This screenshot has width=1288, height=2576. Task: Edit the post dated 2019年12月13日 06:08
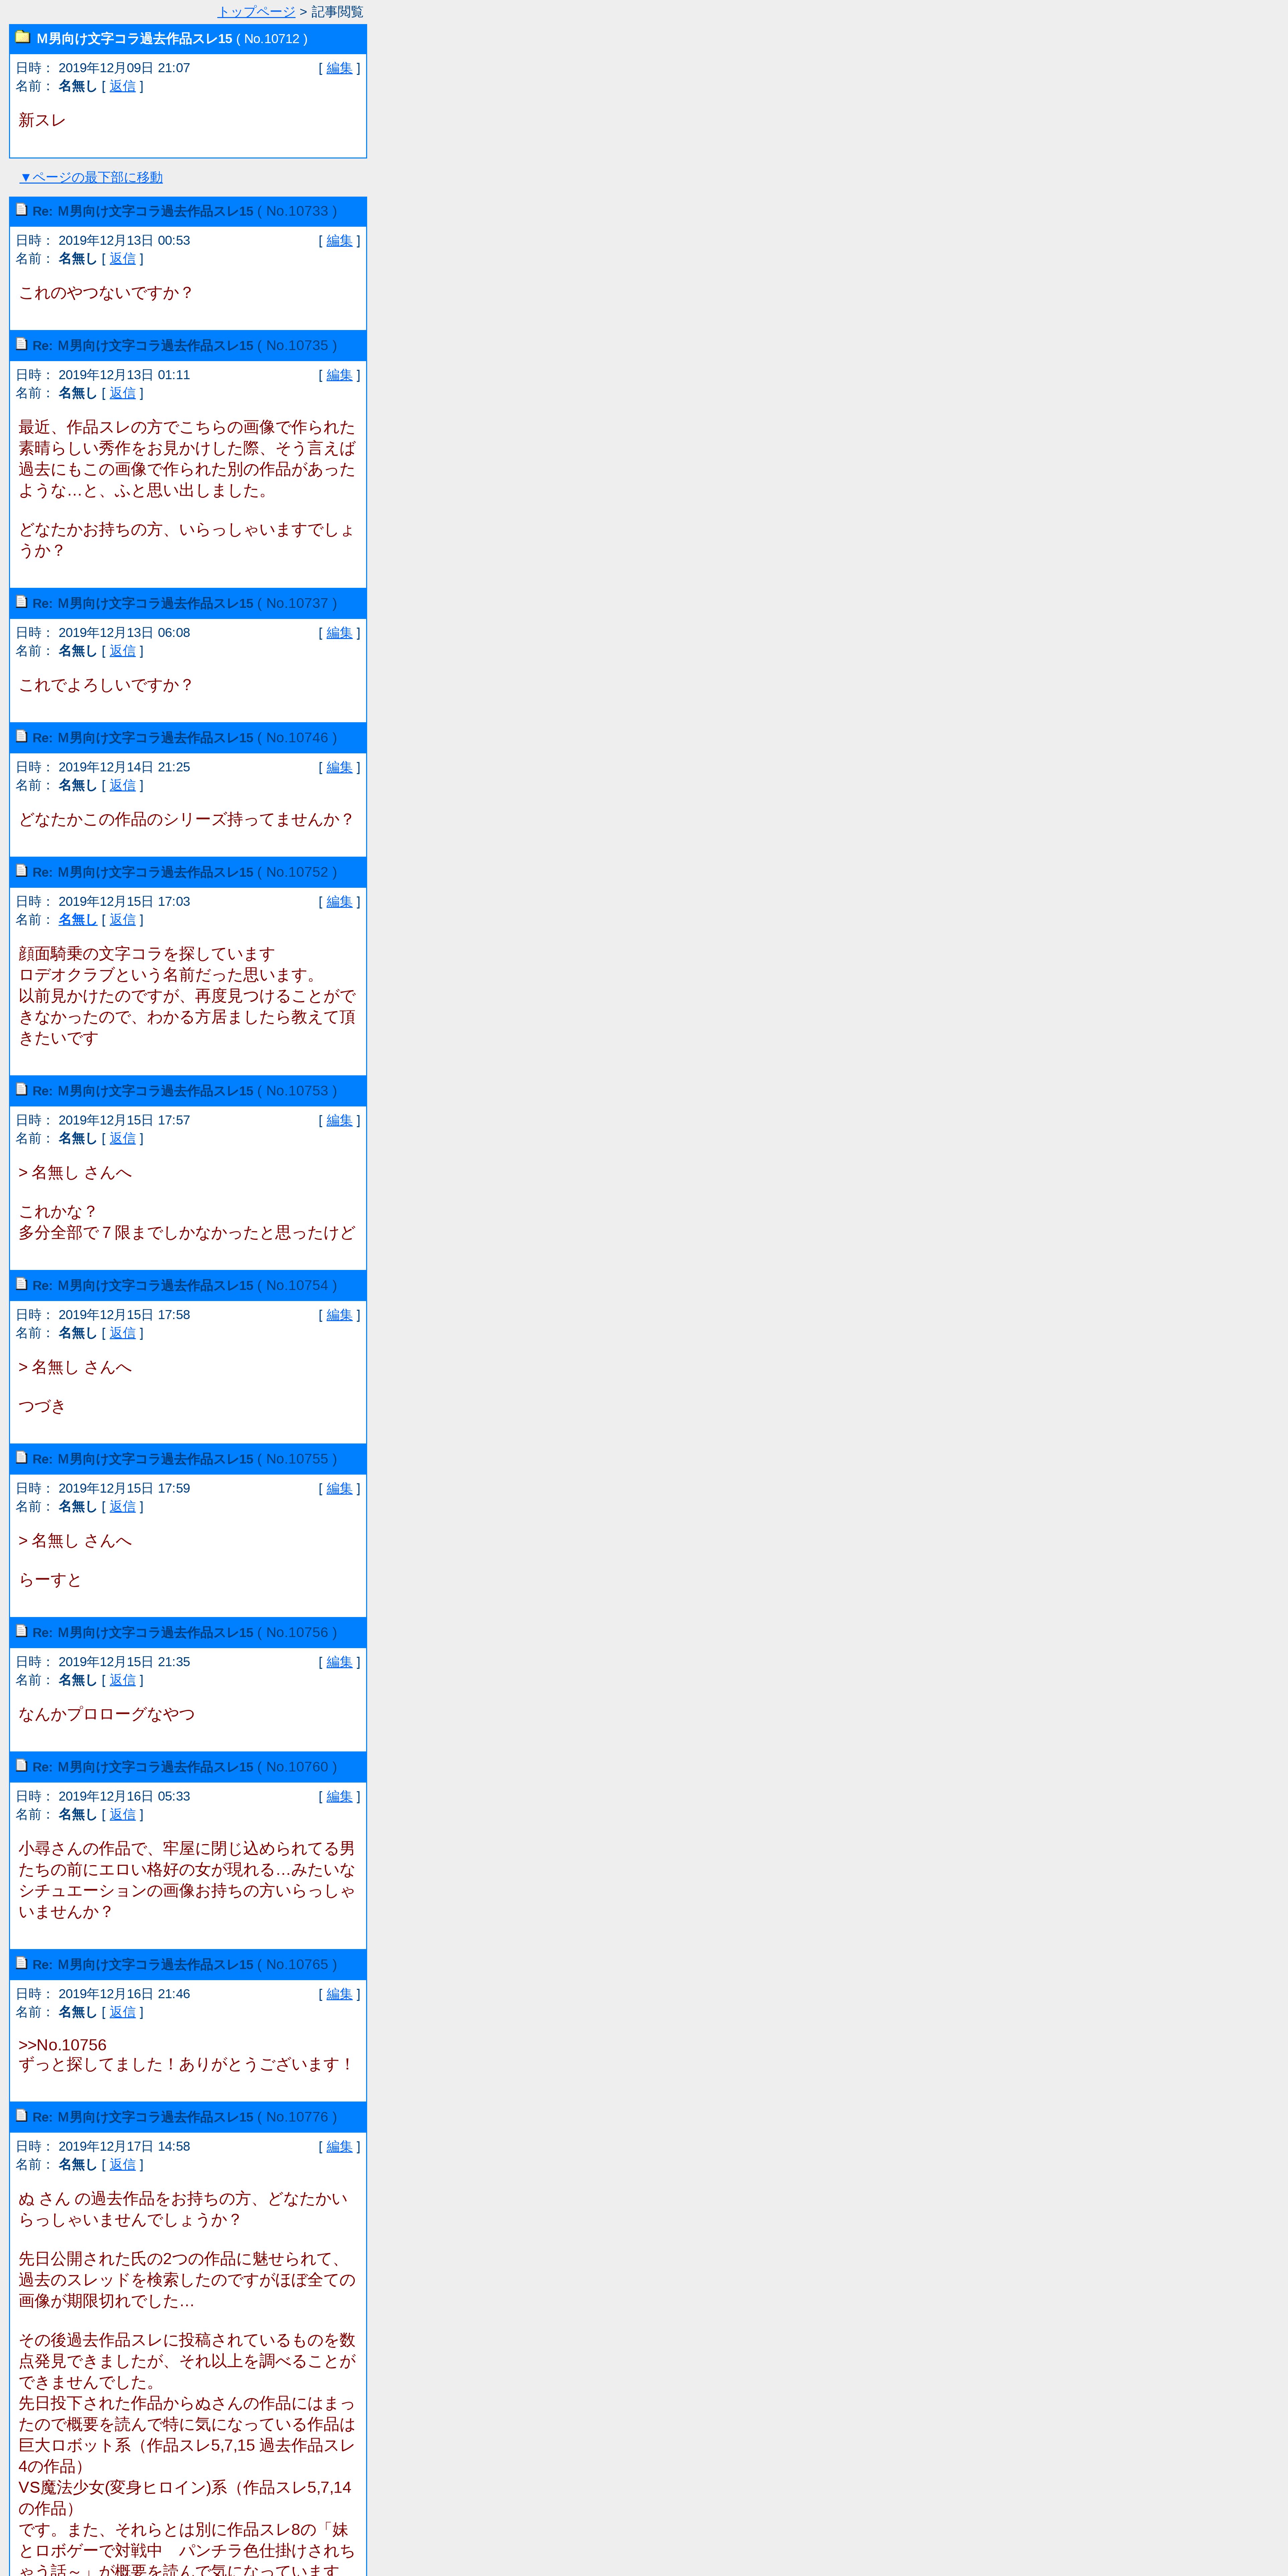[339, 633]
